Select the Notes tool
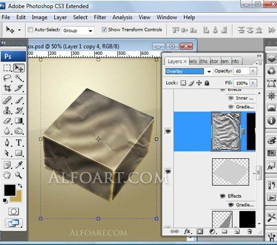This screenshot has width=277, height=245. coord(7,165)
